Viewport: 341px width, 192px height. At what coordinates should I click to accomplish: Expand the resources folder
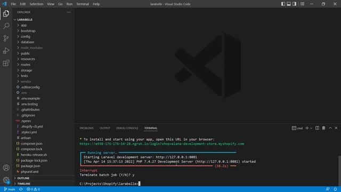tap(44, 59)
